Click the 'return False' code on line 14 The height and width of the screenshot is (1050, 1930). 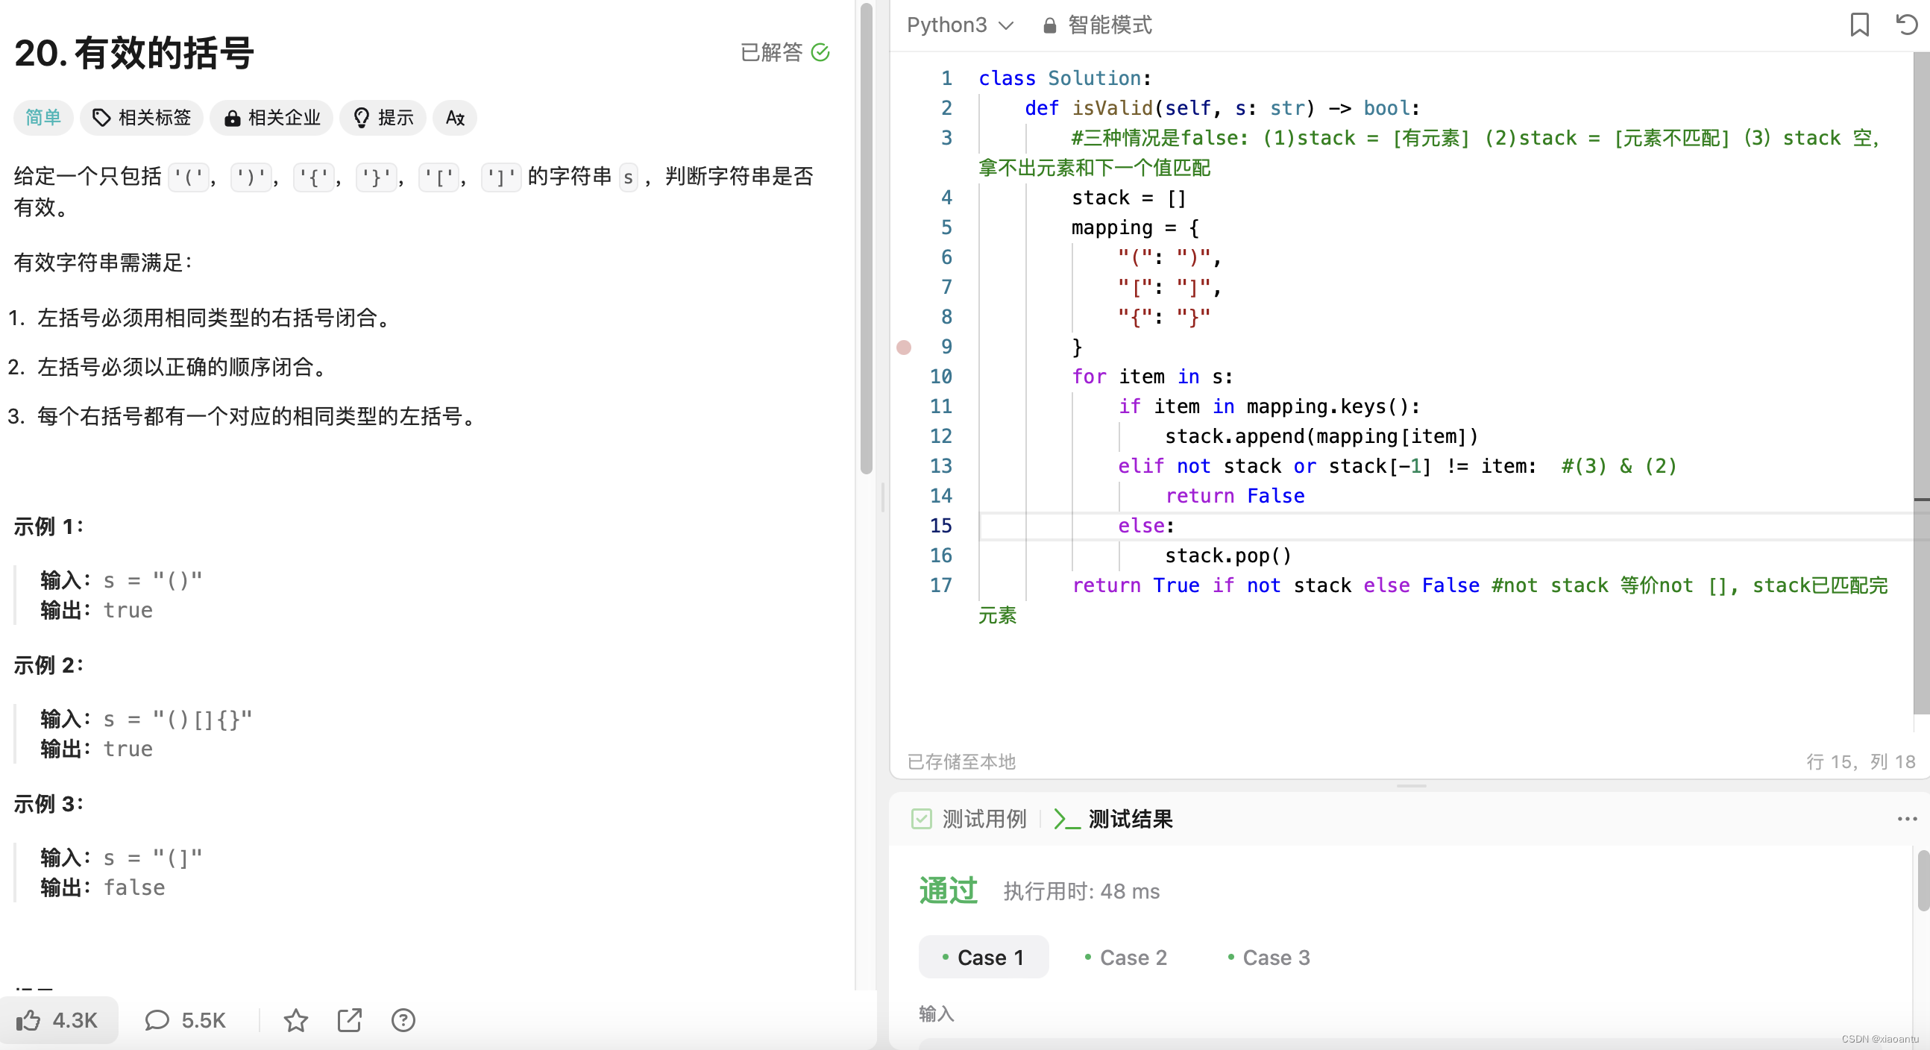coord(1235,496)
